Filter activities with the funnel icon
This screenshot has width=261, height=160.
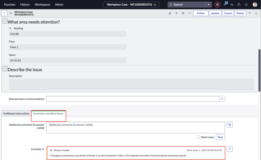pyautogui.click(x=230, y=149)
